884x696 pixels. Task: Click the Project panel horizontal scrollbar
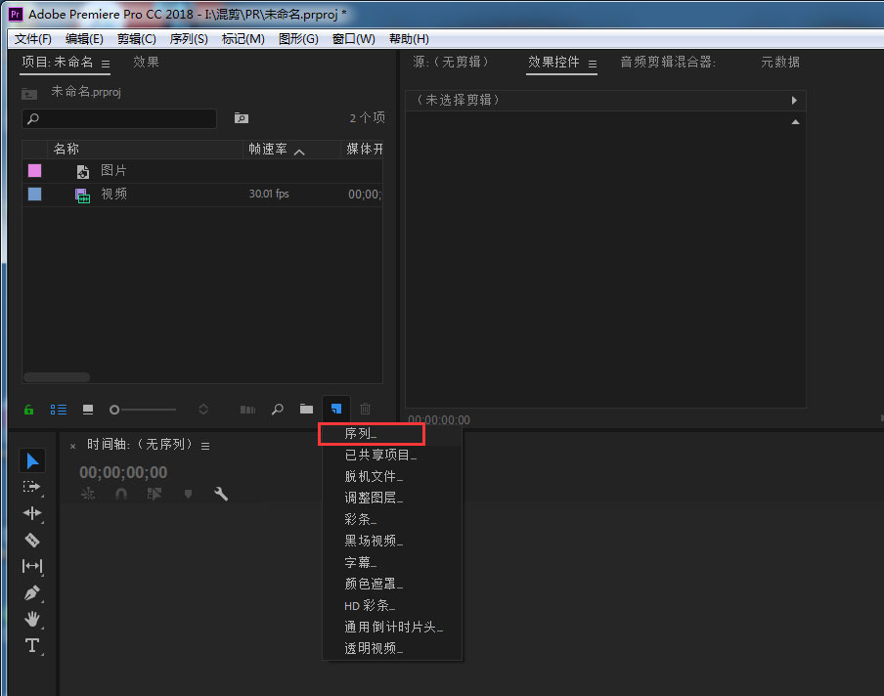tap(57, 377)
